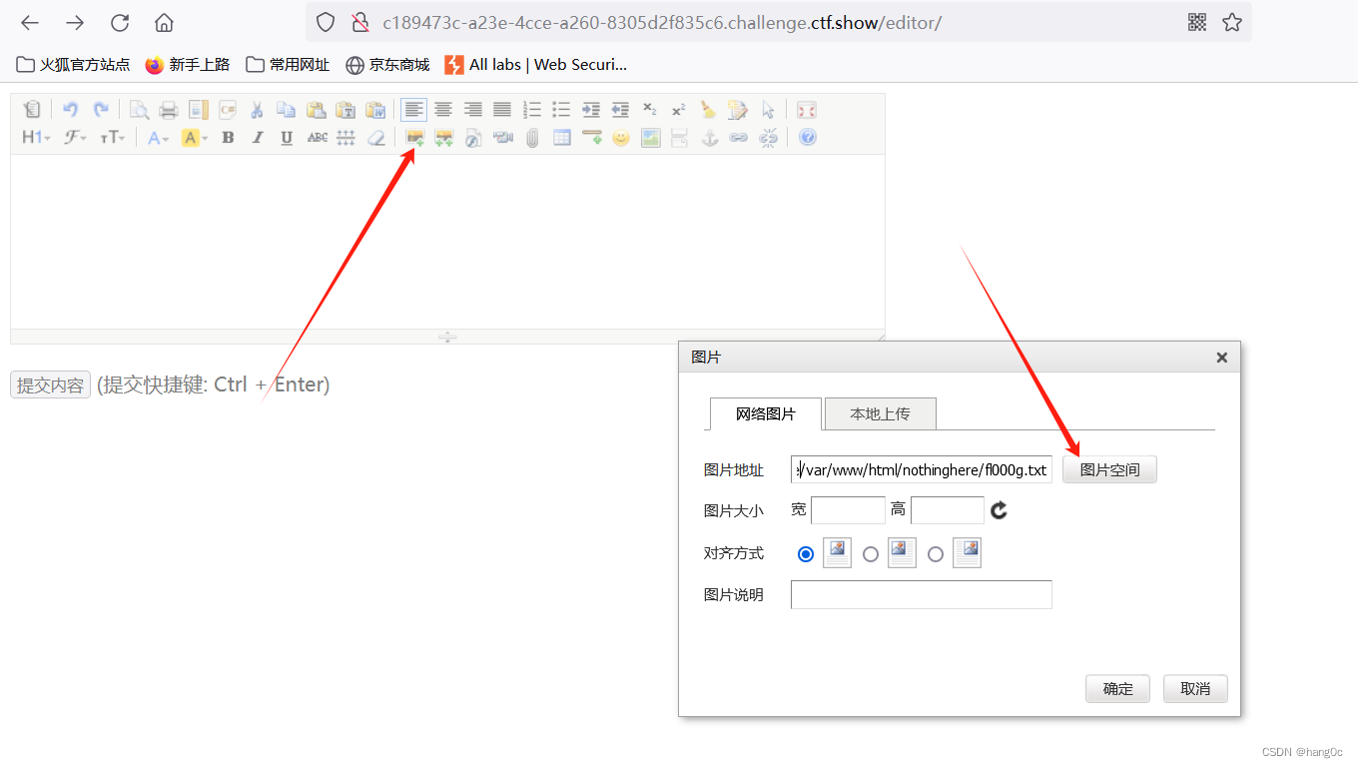This screenshot has height=768, width=1358.
Task: Open the text color picker
Action: [x=158, y=138]
